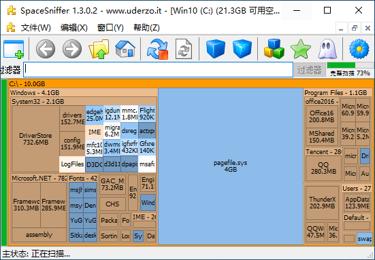Image resolution: width=375 pixels, height=260 pixels.
Task: Click the Program Files - 1.1GB header
Action: [338, 92]
